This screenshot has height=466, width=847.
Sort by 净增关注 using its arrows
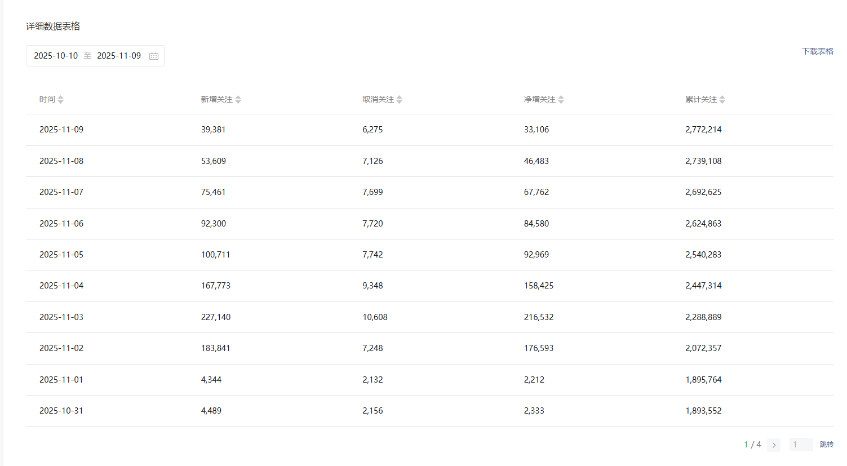click(561, 100)
